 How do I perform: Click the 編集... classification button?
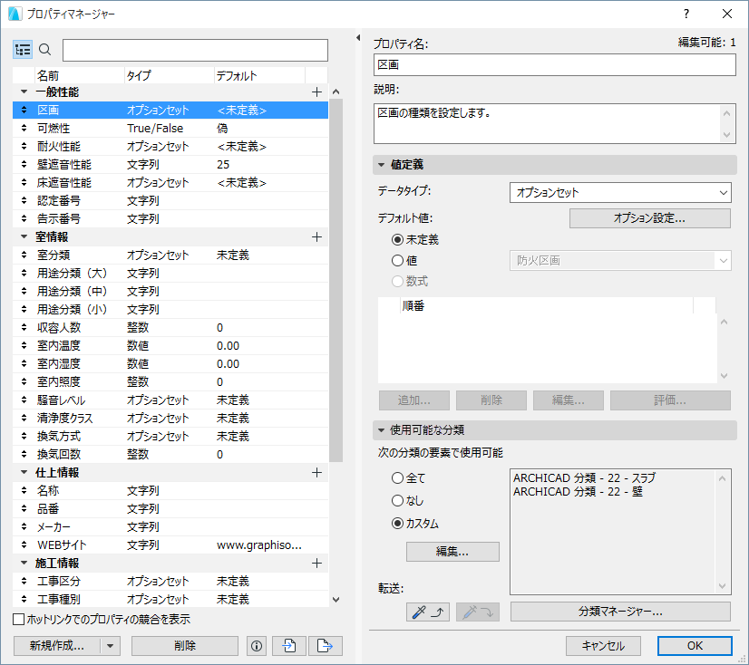(452, 552)
